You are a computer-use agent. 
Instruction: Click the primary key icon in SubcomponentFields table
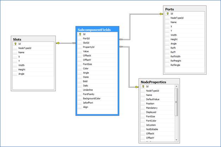[80, 34]
